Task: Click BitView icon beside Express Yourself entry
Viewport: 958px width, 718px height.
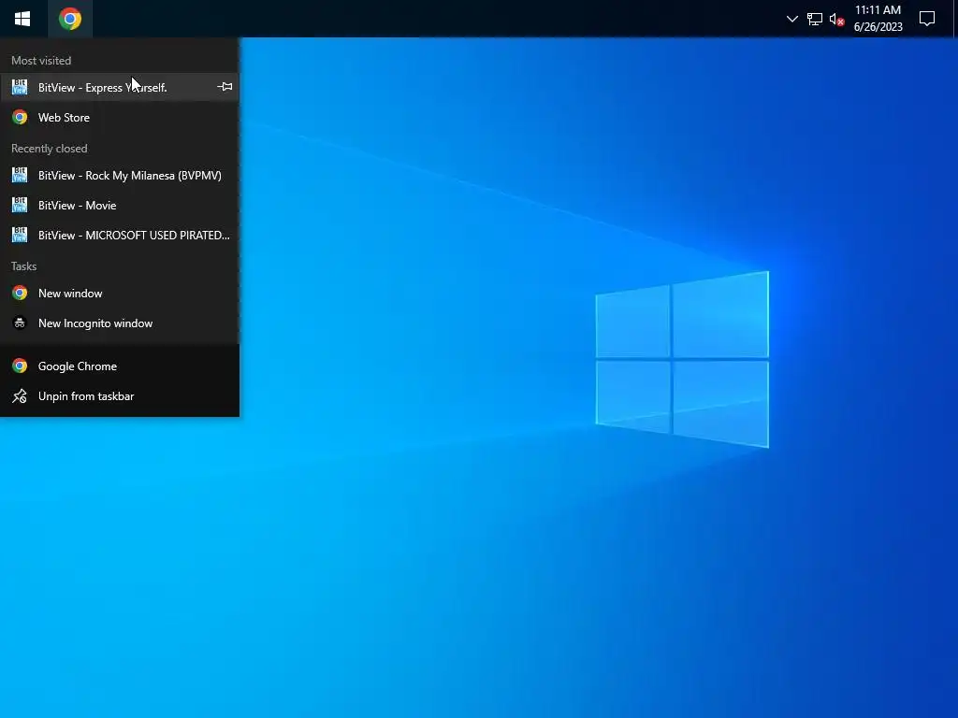Action: (x=20, y=87)
